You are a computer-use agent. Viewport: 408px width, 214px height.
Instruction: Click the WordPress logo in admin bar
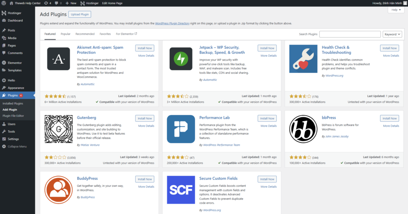click(4, 3)
